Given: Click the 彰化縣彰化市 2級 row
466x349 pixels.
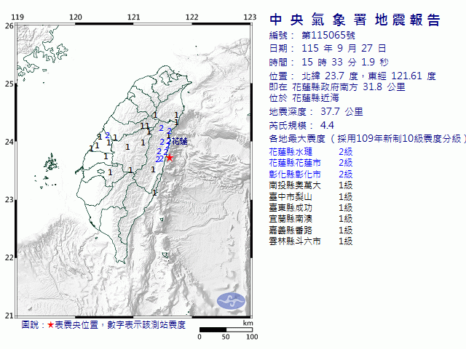Looking at the screenshot, I should [311, 174].
